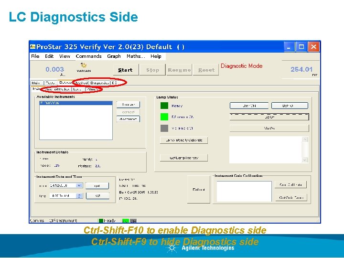344x258 pixels.
Task: Click the Lamp Intensity Calibrate button
Action: (x=184, y=140)
